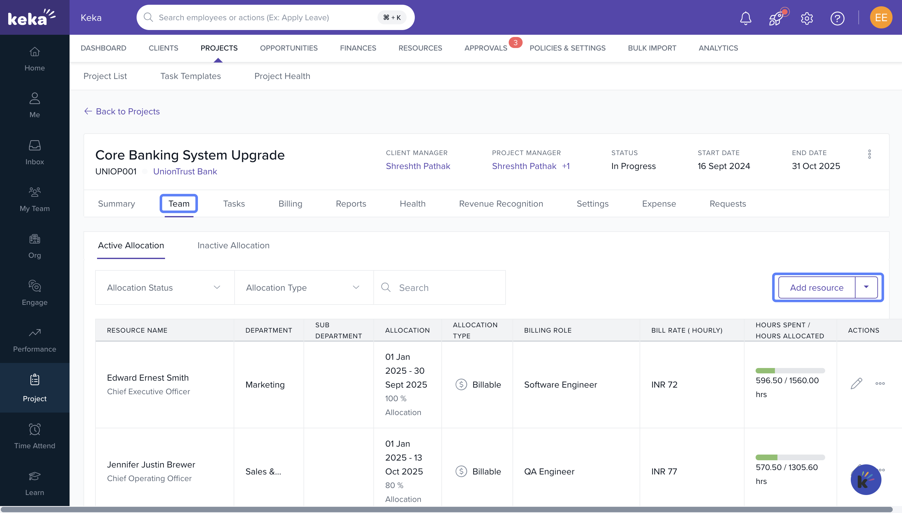Viewport: 902px width, 513px height.
Task: Open Engage in the left sidebar
Action: pos(34,293)
